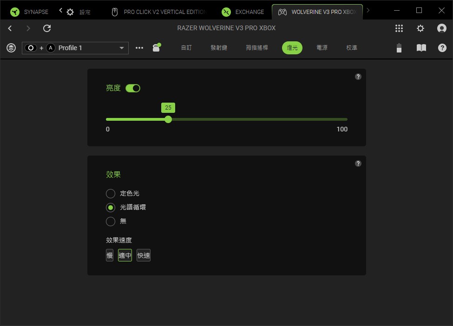
Task: Click the brightness value label 25
Action: pyautogui.click(x=168, y=108)
